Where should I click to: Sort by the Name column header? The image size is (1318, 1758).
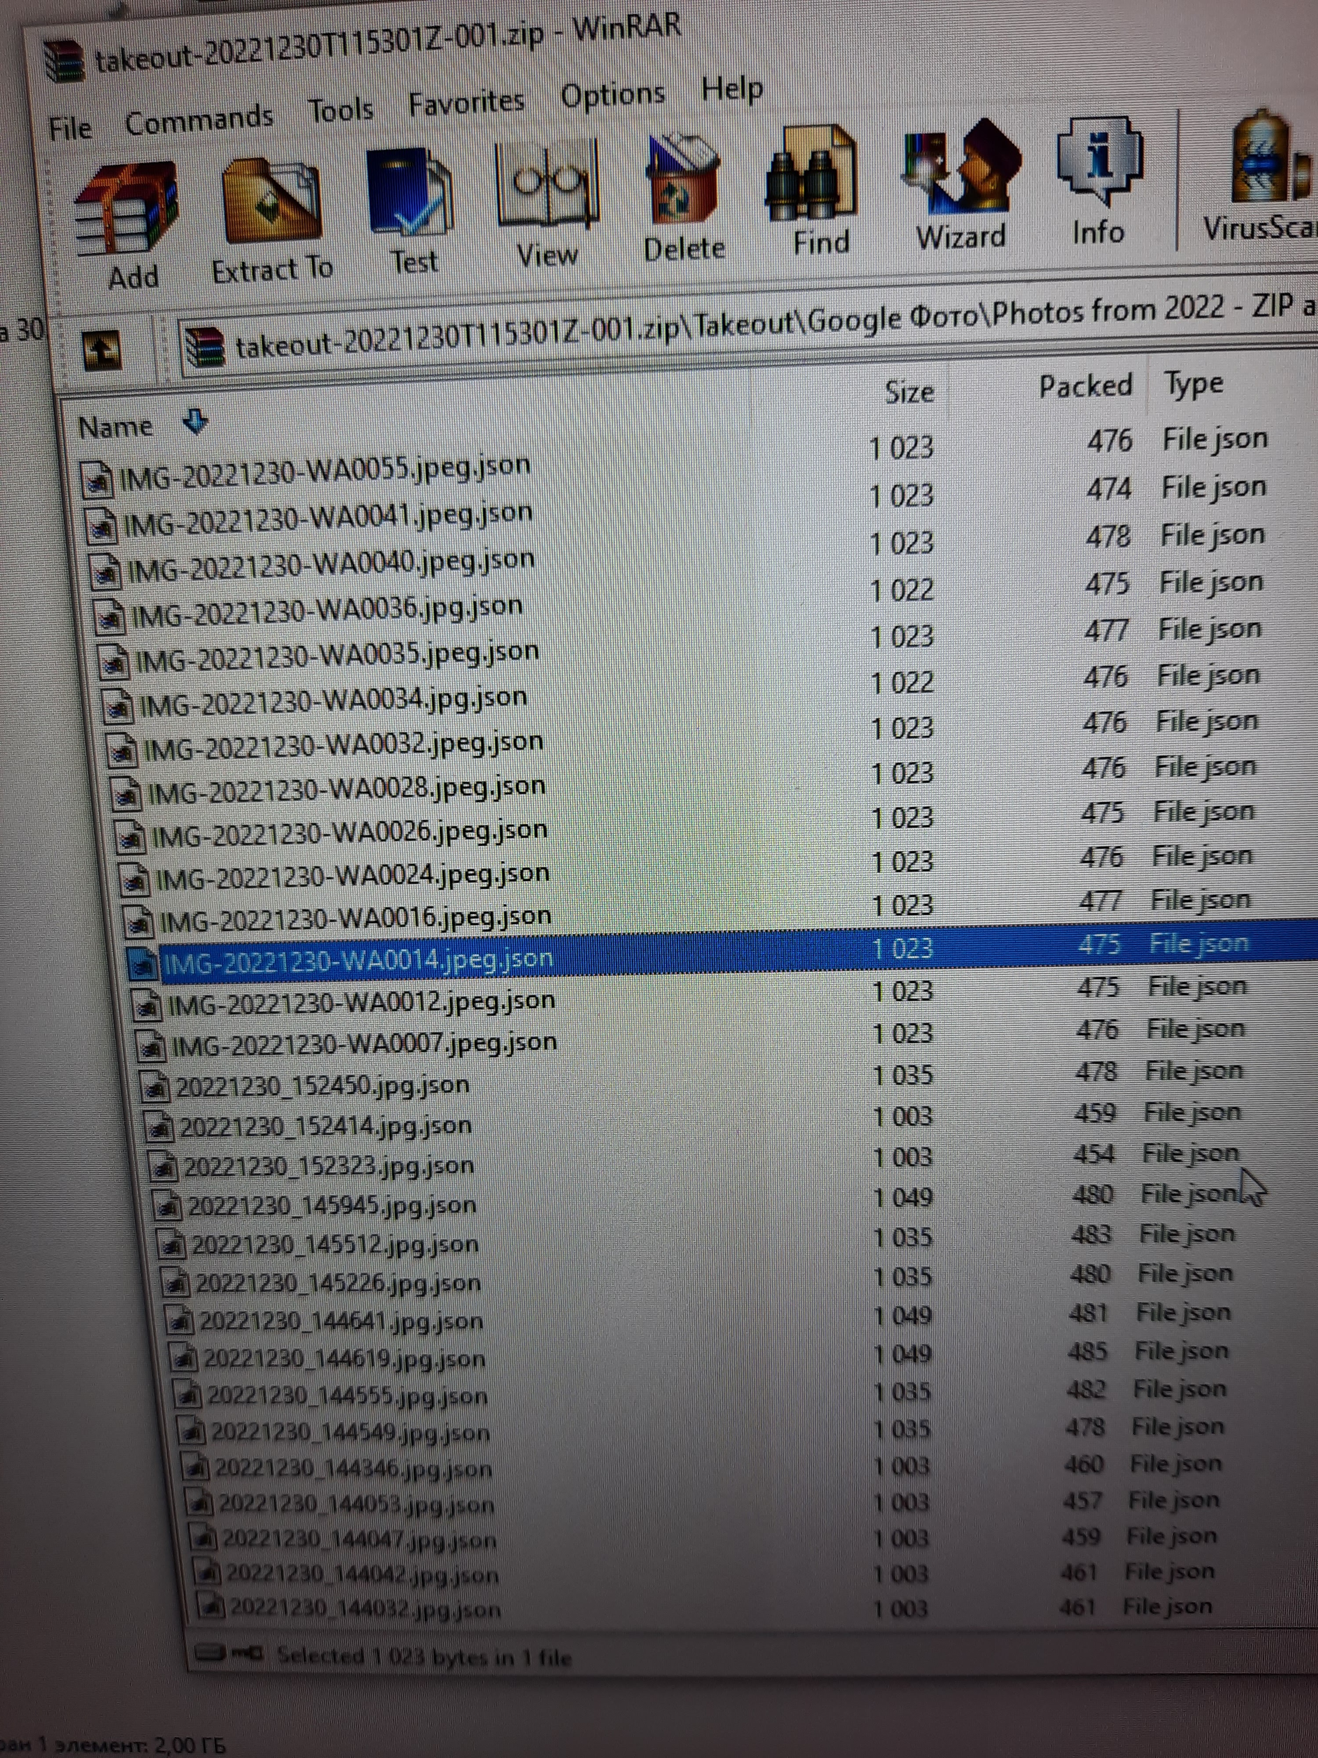(x=116, y=427)
